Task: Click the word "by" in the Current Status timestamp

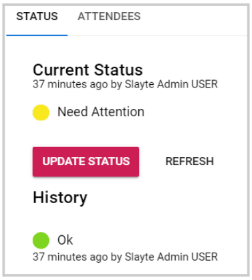Action: (116, 85)
